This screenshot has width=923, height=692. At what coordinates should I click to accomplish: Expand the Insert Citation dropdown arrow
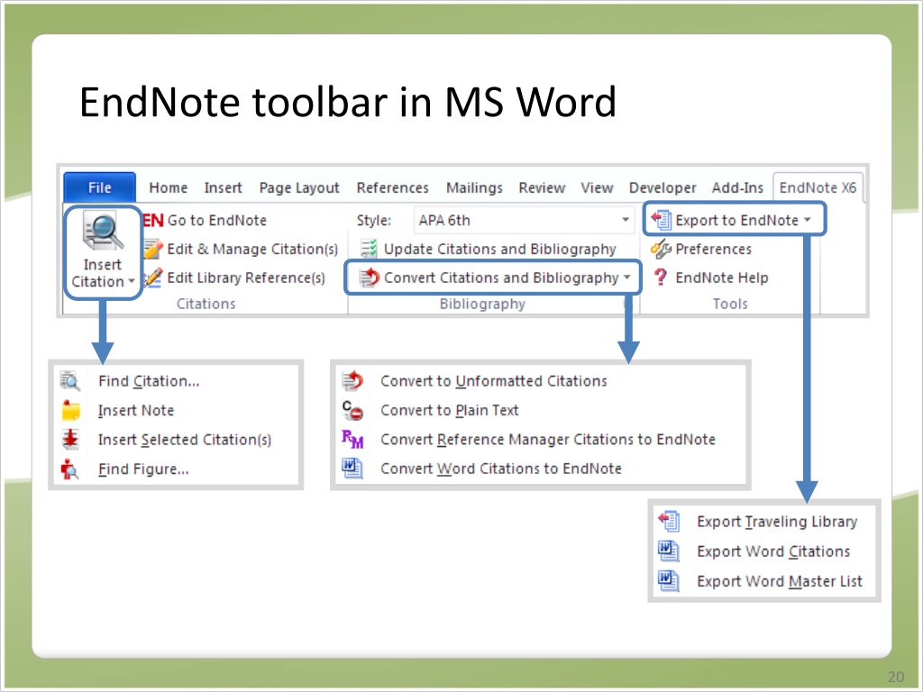click(x=132, y=281)
